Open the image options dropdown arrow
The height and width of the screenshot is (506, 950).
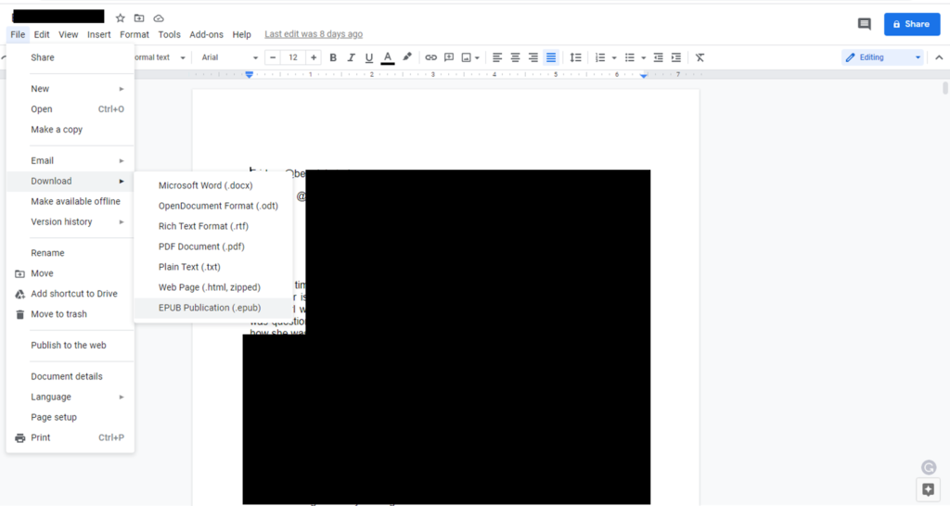(x=478, y=58)
